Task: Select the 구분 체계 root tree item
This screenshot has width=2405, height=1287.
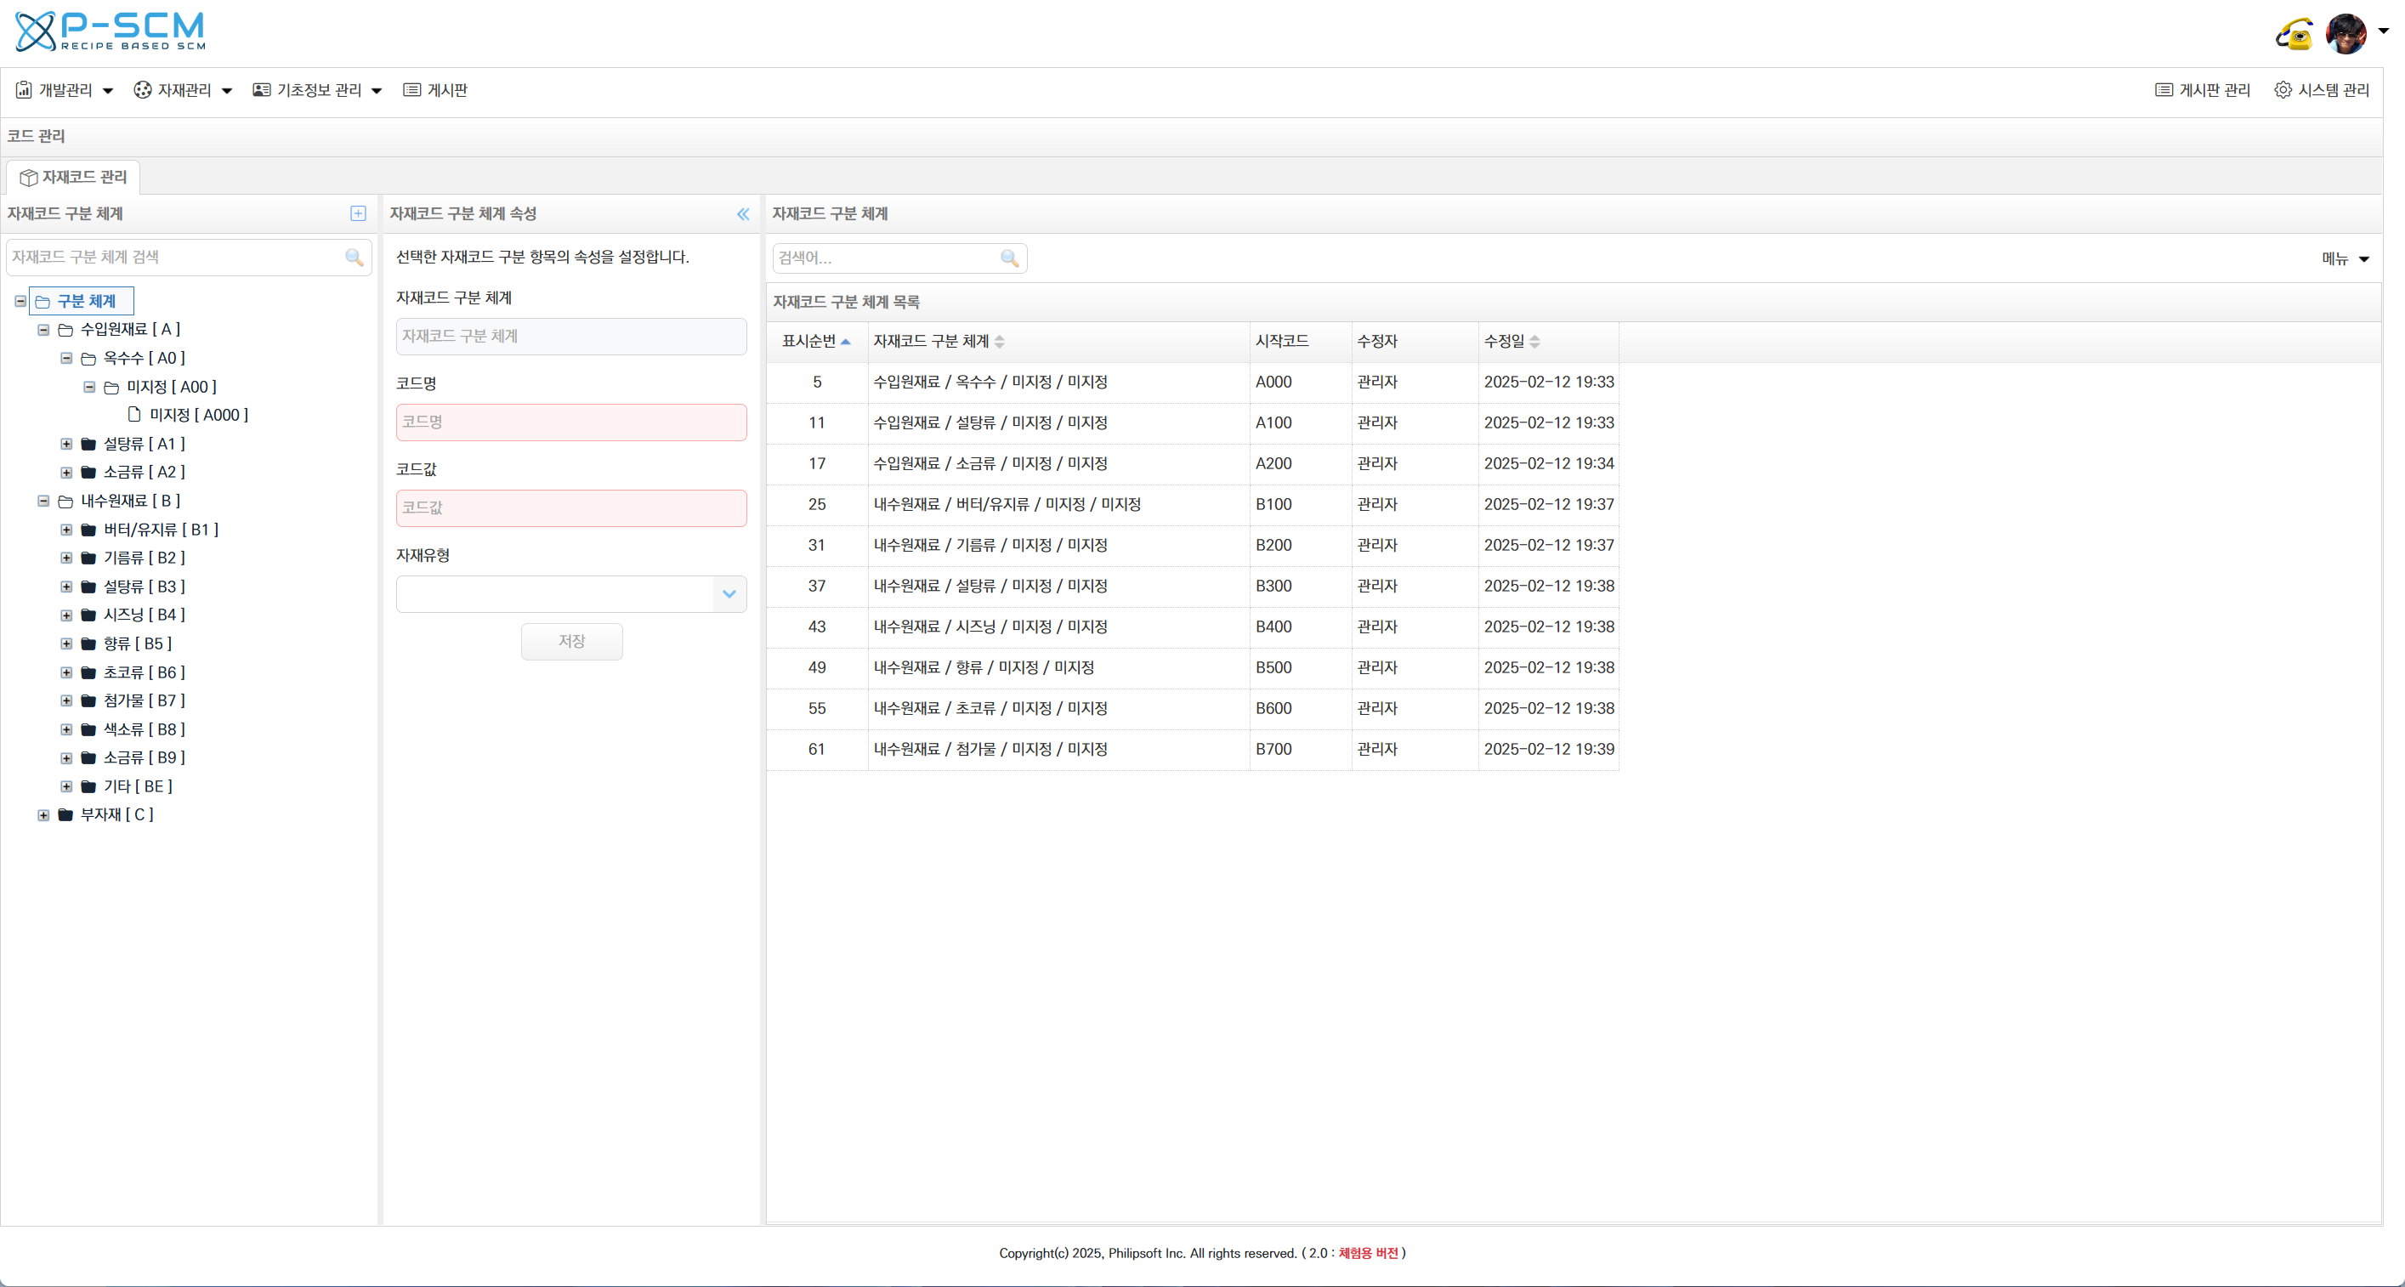Action: [82, 302]
